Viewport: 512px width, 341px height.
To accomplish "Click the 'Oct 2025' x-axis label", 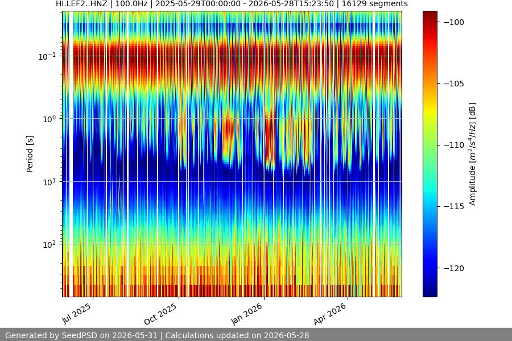I will 160,314.
